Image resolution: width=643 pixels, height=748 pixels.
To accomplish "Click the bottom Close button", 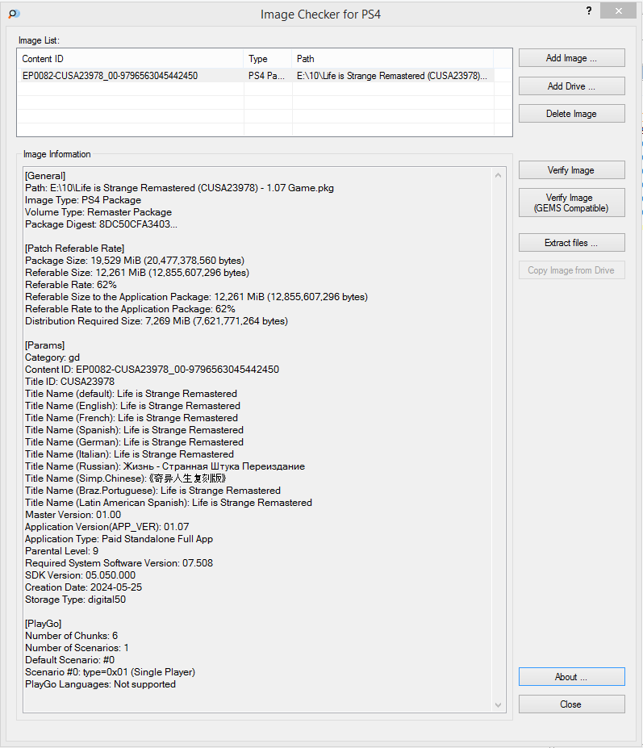I will tap(571, 704).
